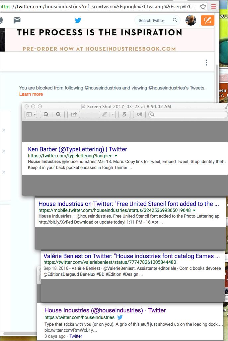Open the Ken Barber (@TypeLettering) search result
This screenshot has height=341, width=228.
click(77, 149)
